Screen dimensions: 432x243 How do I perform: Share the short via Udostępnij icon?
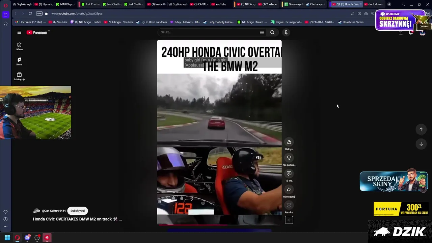click(289, 189)
